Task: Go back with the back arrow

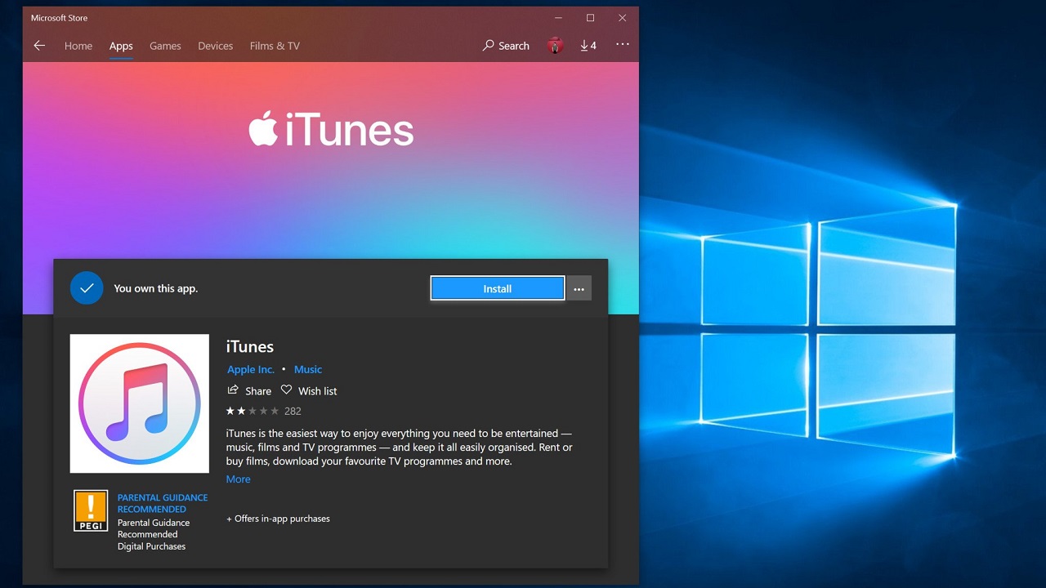Action: [39, 46]
